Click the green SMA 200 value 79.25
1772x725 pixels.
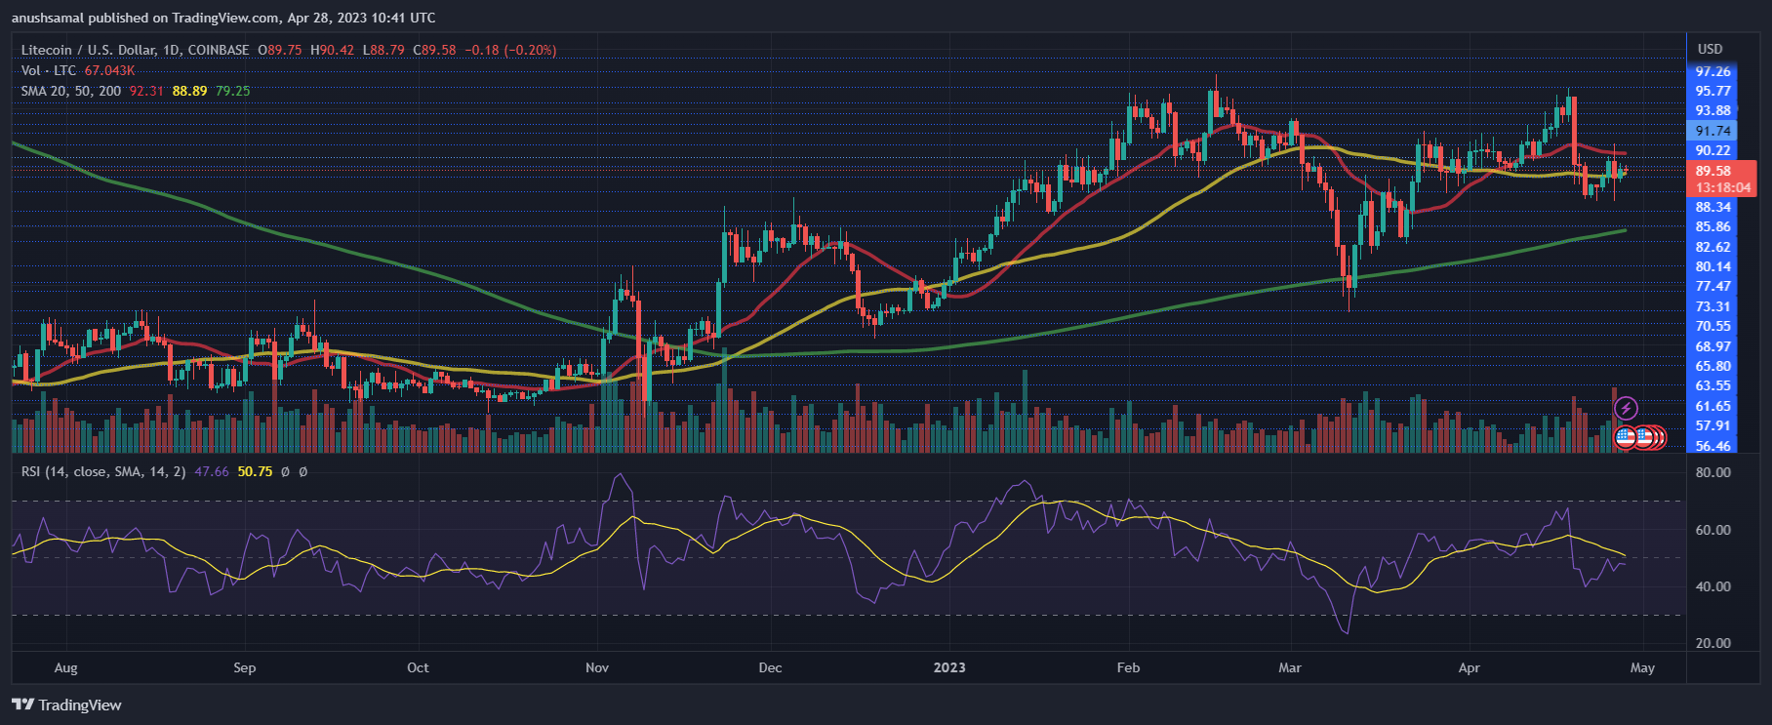[x=233, y=91]
